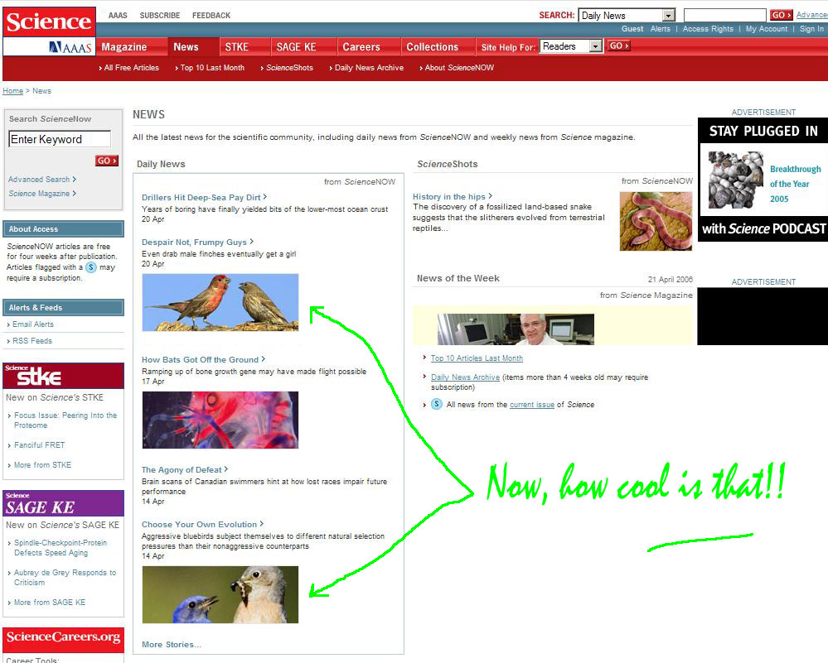
Task: Open the RSS Feeds link
Action: pyautogui.click(x=32, y=341)
